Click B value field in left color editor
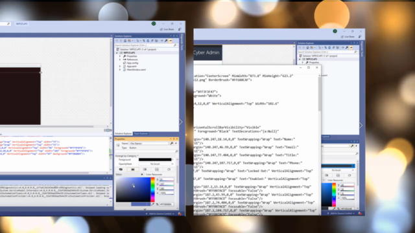Screen dimensions: 415x233 click(x=167, y=188)
